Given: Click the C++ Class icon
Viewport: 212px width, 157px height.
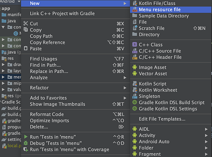Looking at the screenshot, I should coord(135,44).
